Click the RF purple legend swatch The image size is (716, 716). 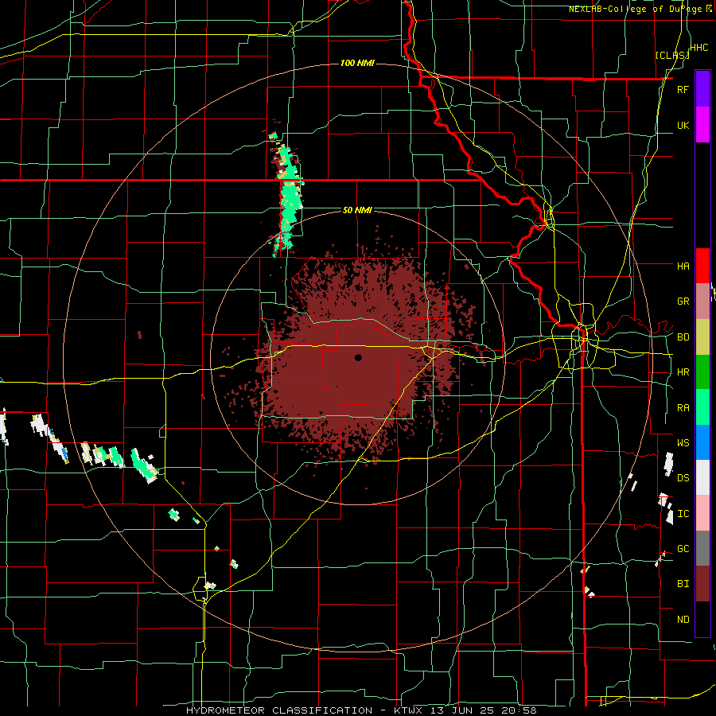(702, 89)
